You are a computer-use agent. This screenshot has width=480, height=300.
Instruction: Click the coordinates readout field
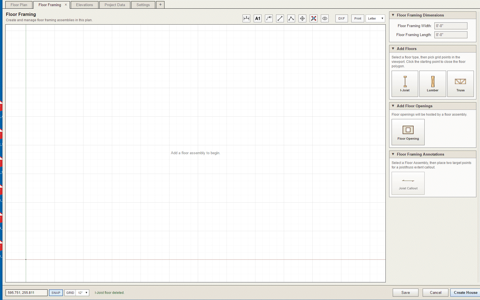(27, 293)
